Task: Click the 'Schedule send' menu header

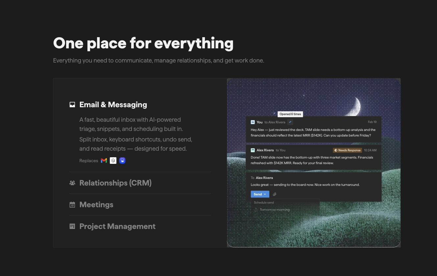Action: click(x=264, y=203)
